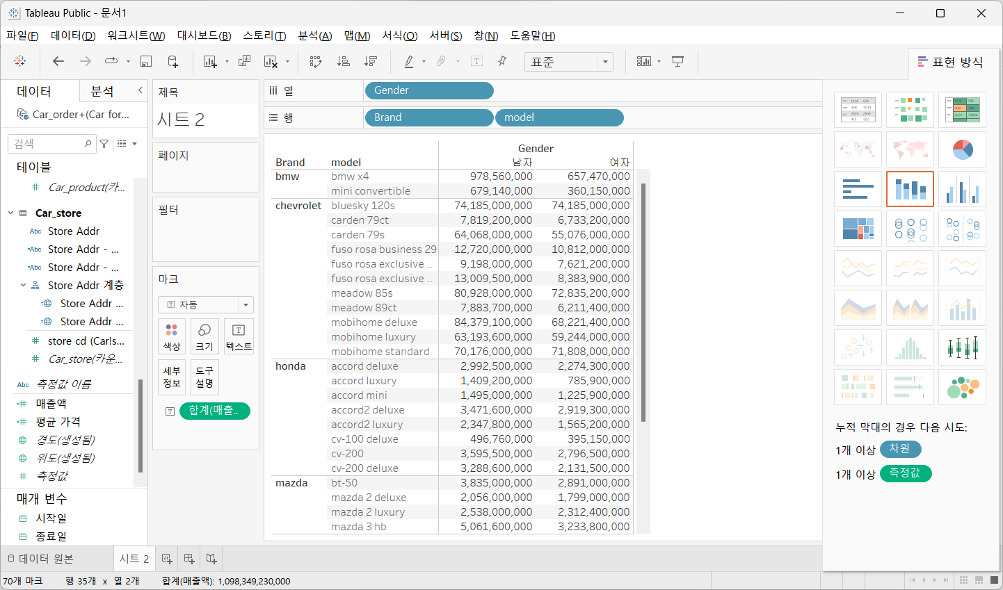Viewport: 1003px width, 590px height.
Task: Select the highlight table thumbnail in Show Me
Action: [x=962, y=110]
